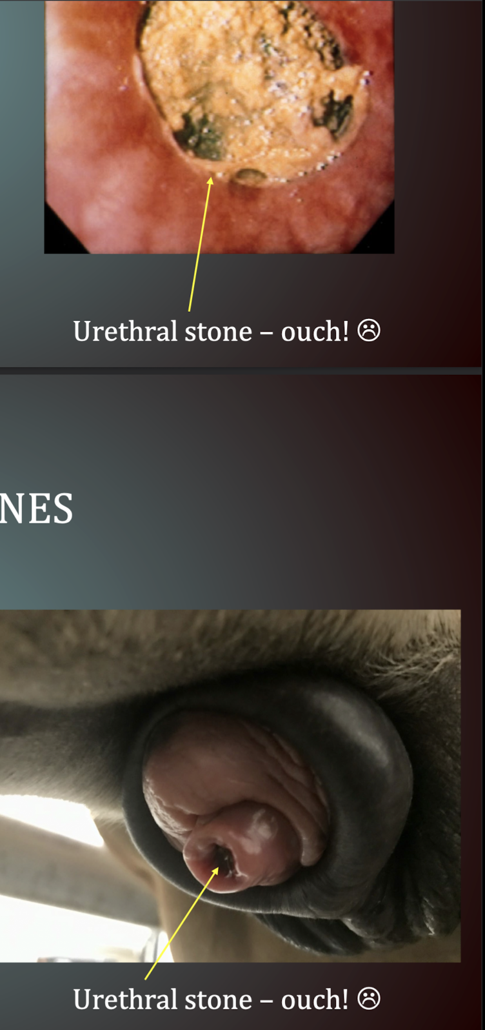Image resolution: width=485 pixels, height=1030 pixels.
Task: Click the upper 'Urethral stone – ouch!' caption
Action: 226,331
